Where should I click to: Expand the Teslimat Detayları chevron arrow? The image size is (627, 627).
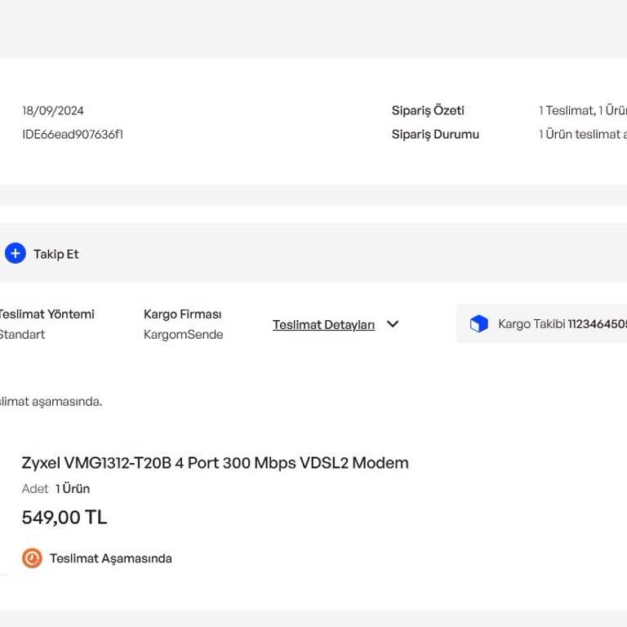coord(393,324)
